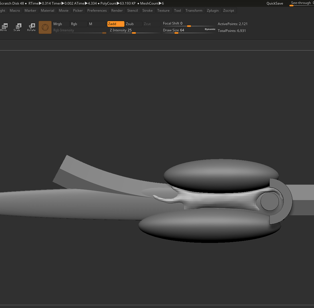Click the Scratch Disk 48 status
The height and width of the screenshot is (308, 314).
click(x=12, y=3)
